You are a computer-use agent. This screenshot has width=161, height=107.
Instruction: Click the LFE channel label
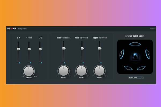coord(40,38)
